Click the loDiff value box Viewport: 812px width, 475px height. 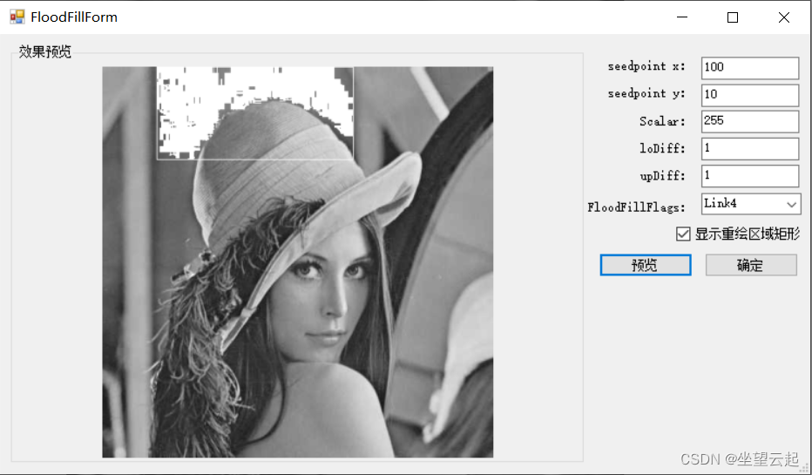(x=750, y=149)
